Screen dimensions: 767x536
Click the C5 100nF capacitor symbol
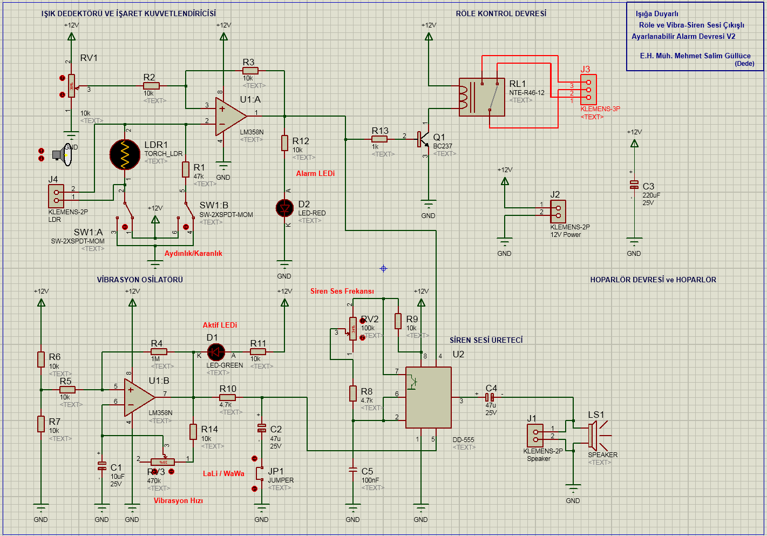coord(352,470)
